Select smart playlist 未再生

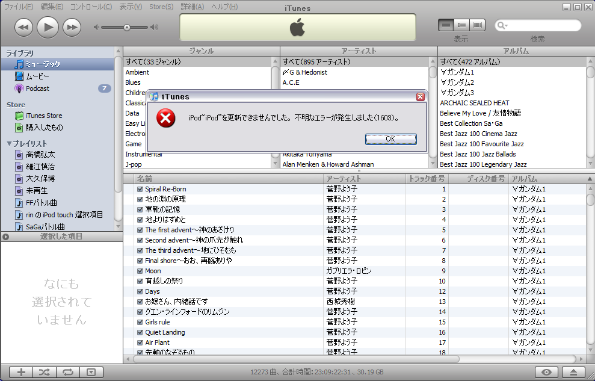[x=57, y=190]
